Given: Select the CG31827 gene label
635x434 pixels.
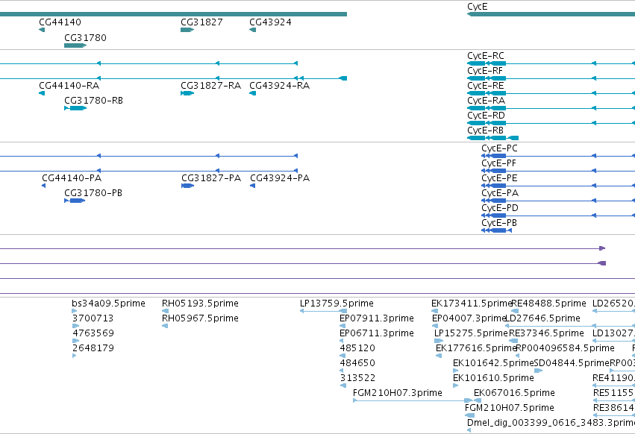Looking at the screenshot, I should (201, 22).
